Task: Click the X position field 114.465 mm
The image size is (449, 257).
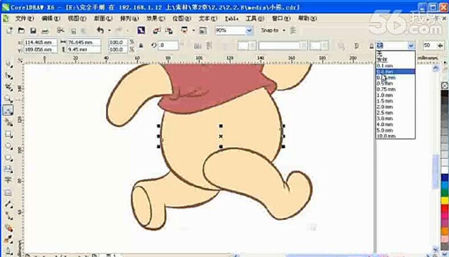Action: tap(40, 42)
